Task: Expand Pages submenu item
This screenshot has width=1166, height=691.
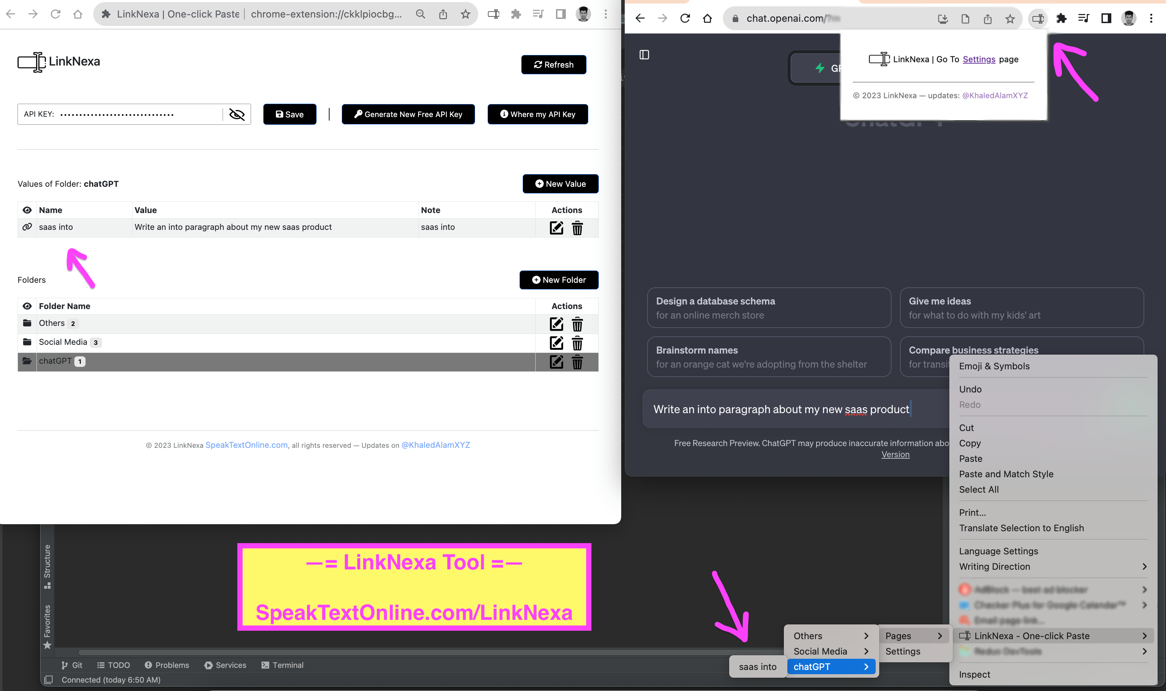Action: [914, 636]
